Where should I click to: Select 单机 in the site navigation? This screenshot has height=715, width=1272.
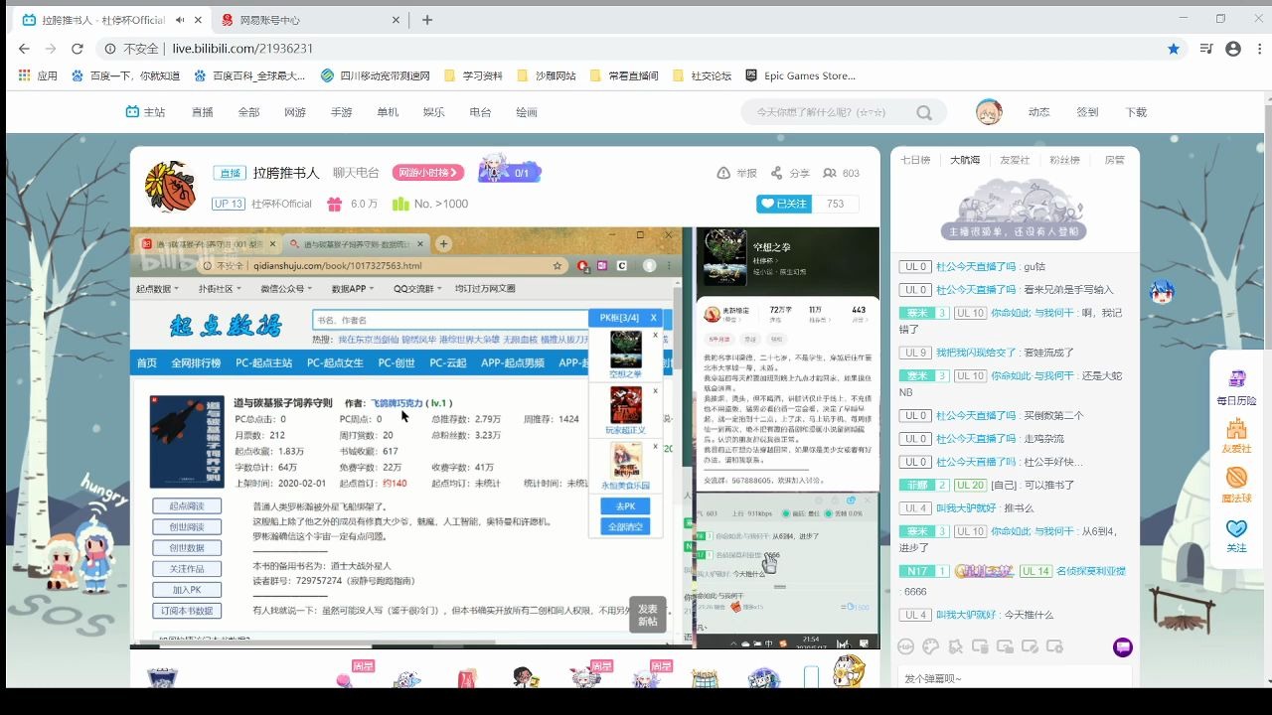(388, 112)
